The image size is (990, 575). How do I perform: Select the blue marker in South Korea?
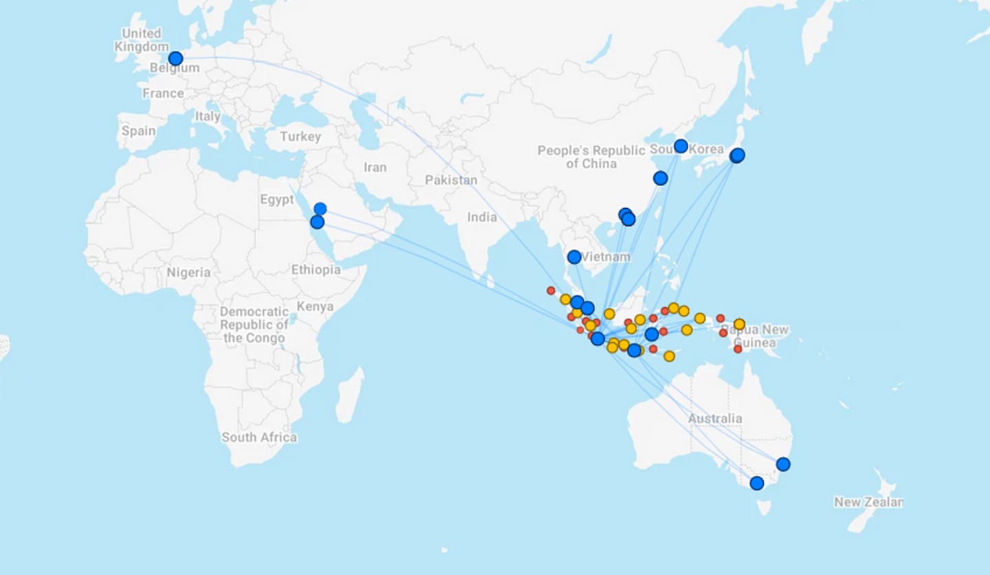[681, 146]
